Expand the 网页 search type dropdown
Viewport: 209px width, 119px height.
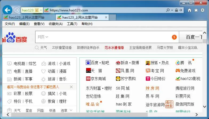tap(43, 37)
